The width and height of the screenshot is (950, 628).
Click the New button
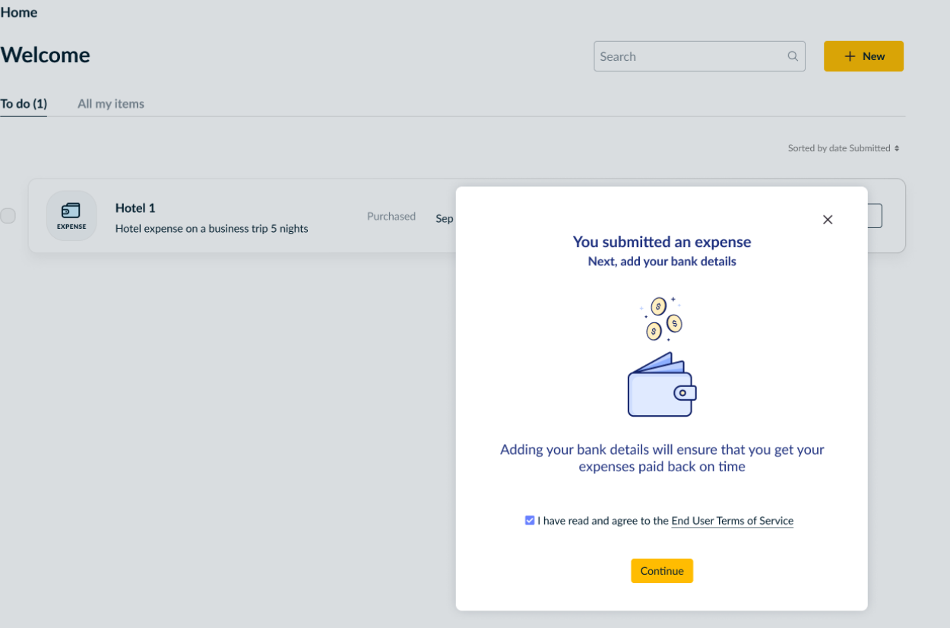click(x=863, y=56)
